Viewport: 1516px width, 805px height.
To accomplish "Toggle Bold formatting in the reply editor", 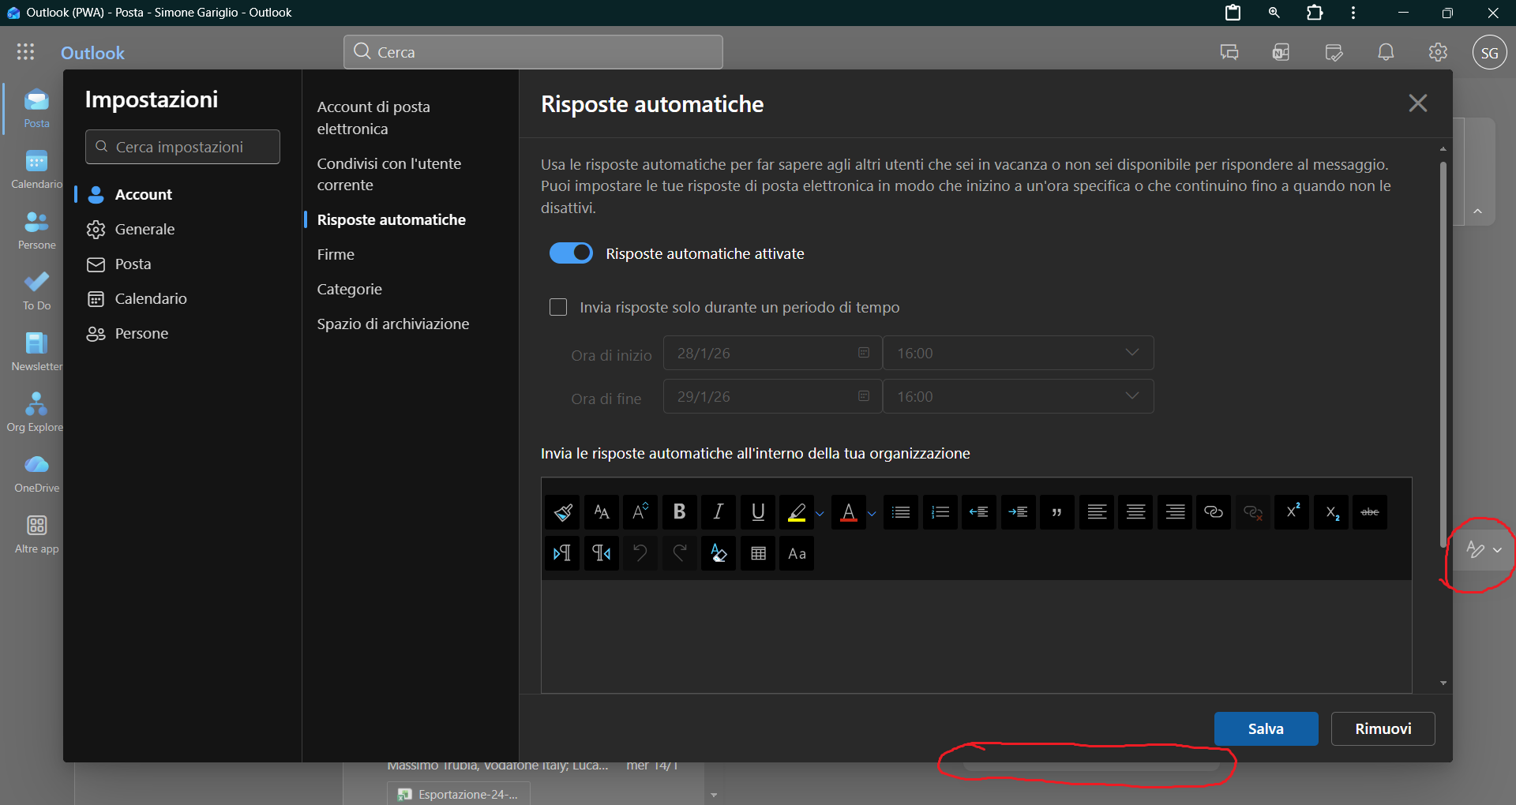I will click(679, 512).
